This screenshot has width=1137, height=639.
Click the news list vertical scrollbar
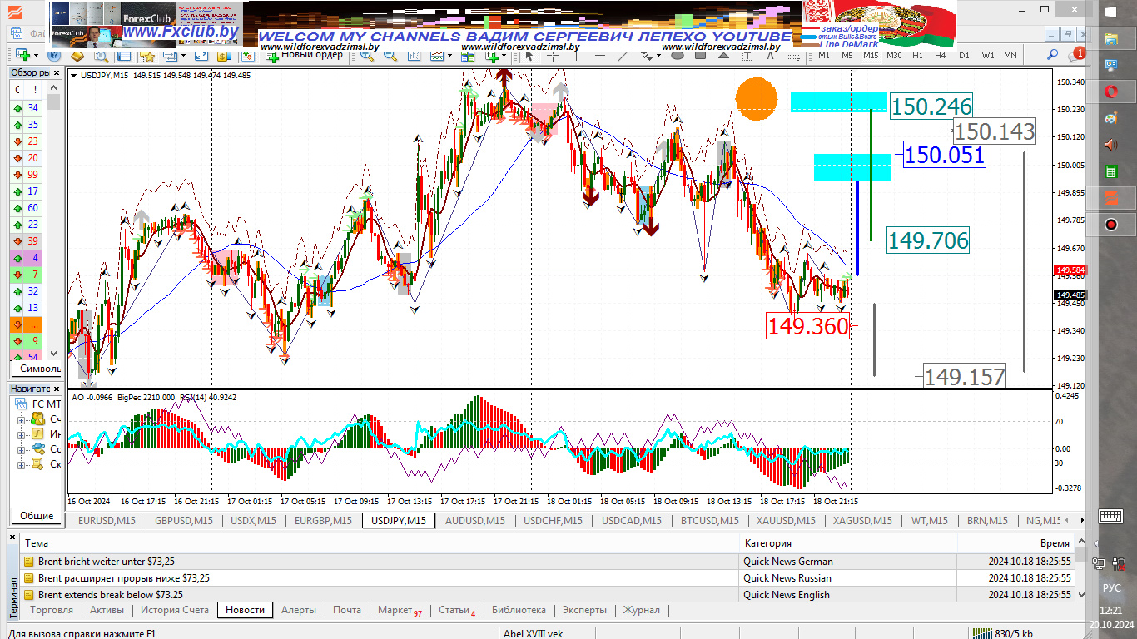tap(1080, 568)
